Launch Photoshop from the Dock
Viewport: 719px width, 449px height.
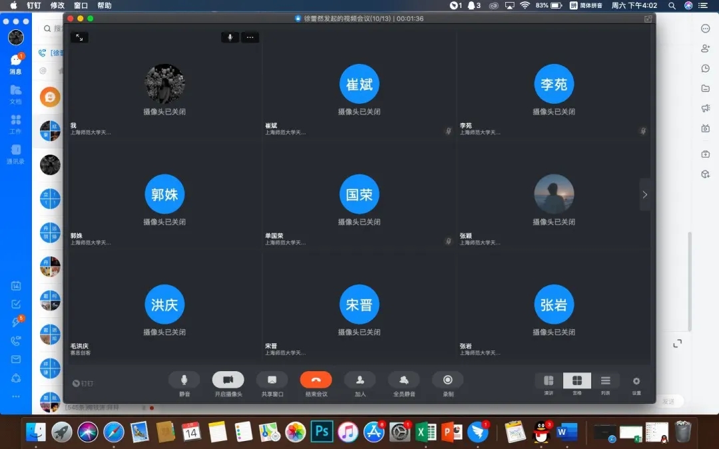click(322, 432)
